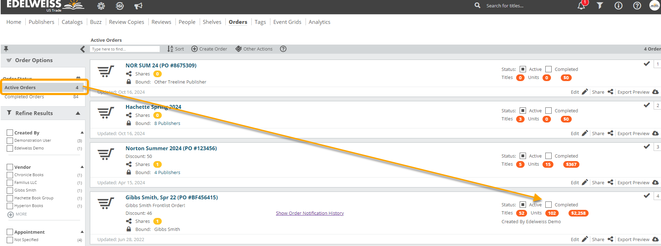Collapse the Appointment filter group
This screenshot has height=246, width=661.
(82, 232)
